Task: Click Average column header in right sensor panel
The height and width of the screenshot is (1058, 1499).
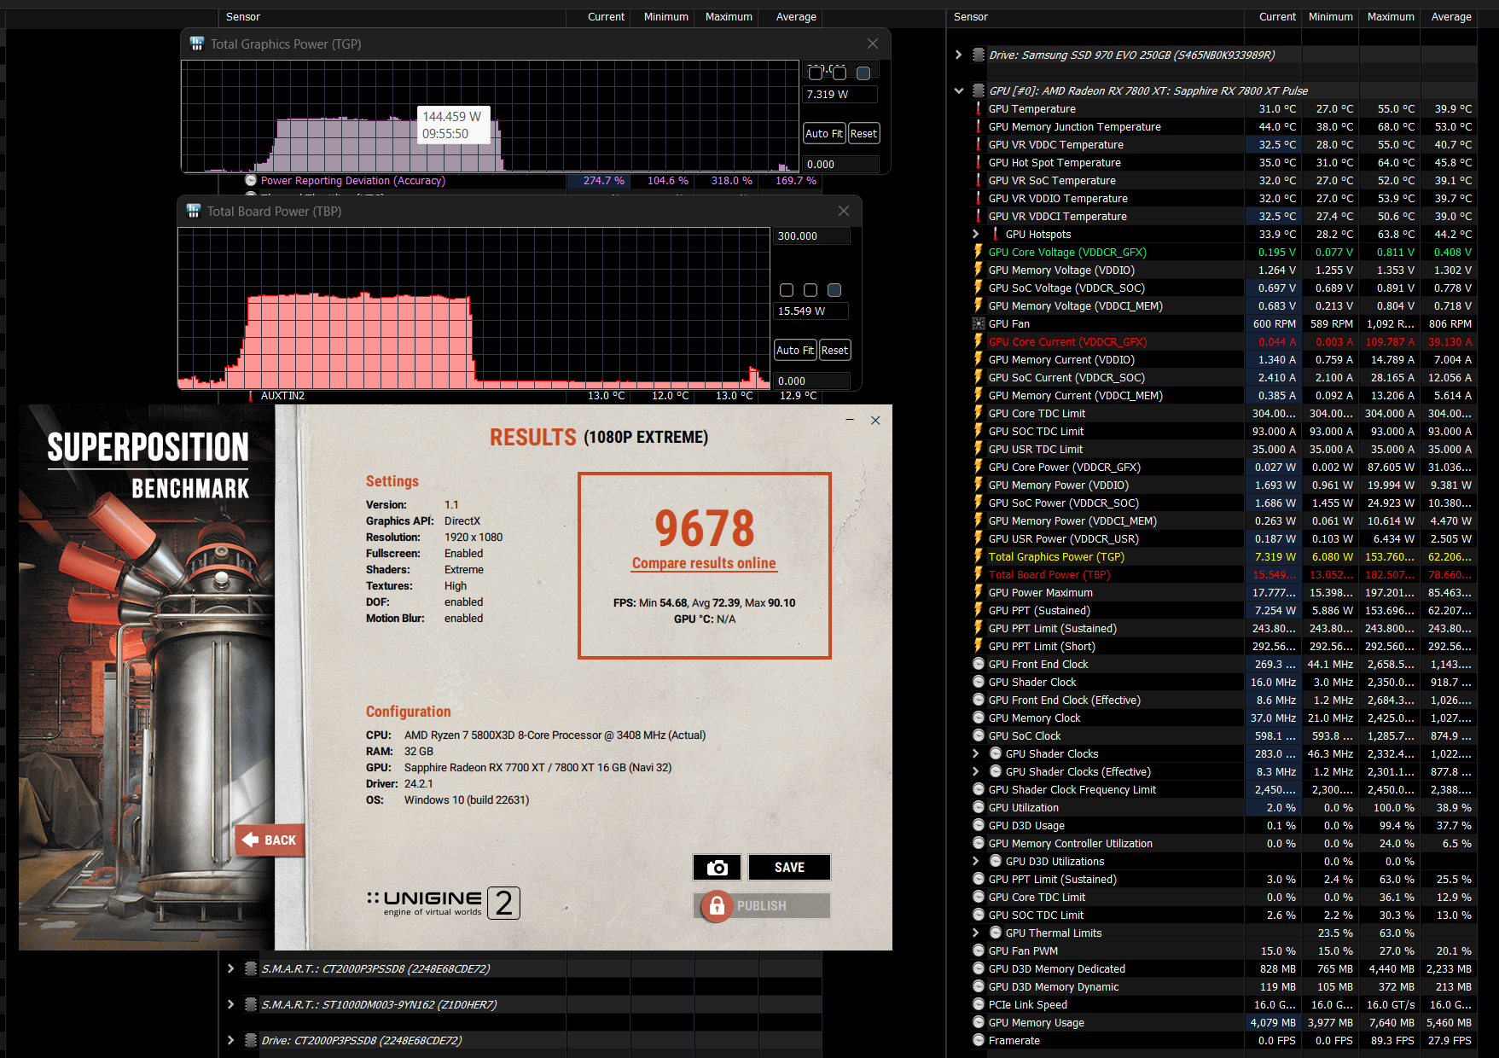Action: coord(1450,16)
